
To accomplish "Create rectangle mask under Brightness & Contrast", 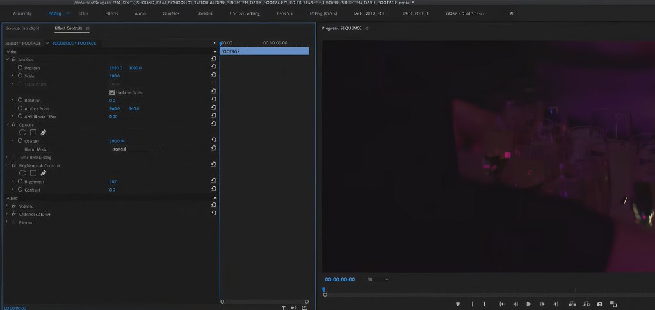I will pos(33,173).
